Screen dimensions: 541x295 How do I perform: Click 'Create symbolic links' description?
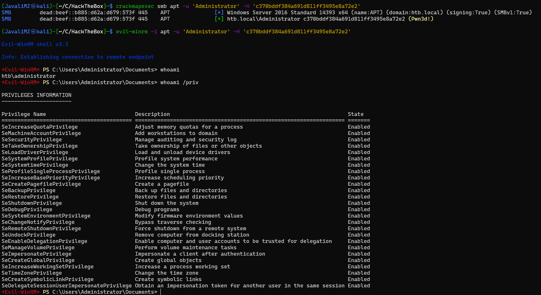168,279
